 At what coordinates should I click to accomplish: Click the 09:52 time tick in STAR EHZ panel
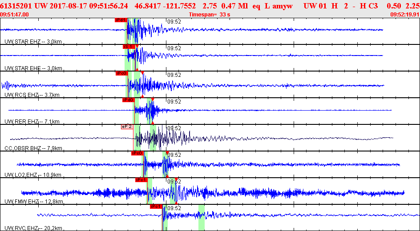point(174,22)
